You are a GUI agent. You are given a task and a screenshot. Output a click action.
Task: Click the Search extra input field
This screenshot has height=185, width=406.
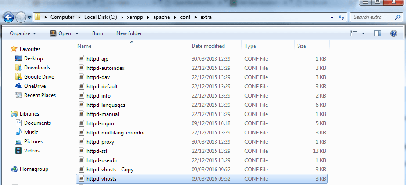[373, 17]
